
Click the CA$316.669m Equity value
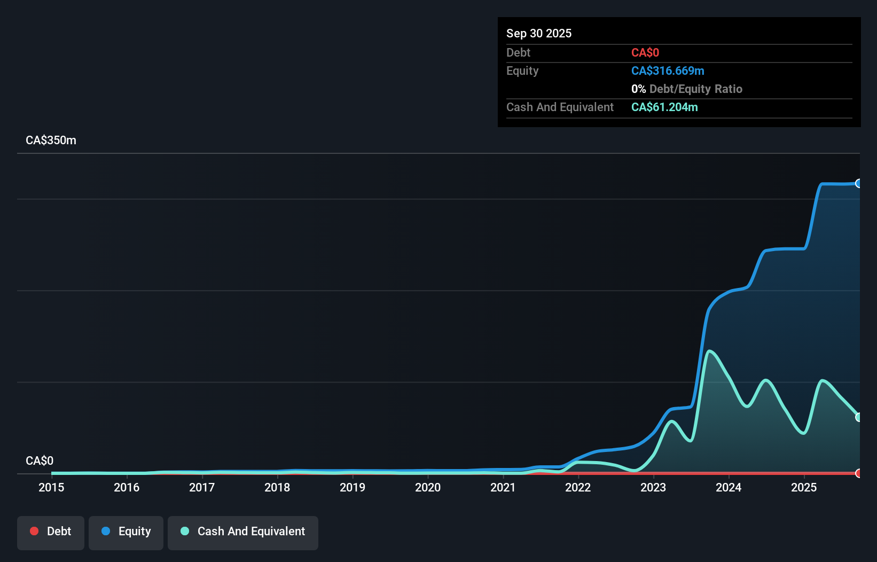668,71
